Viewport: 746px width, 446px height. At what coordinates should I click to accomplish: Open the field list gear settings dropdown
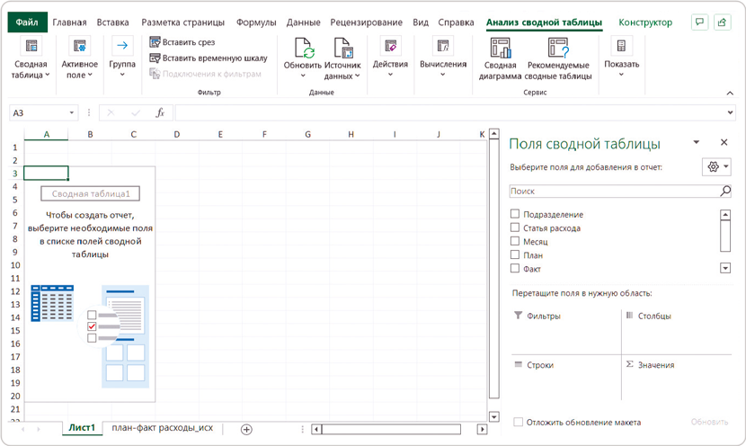(717, 167)
